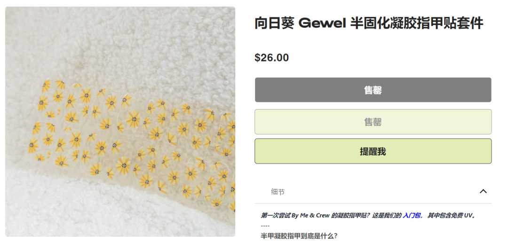Click the gray 售罄 sold-out button
Viewport: 508px width, 243px height.
click(x=373, y=90)
